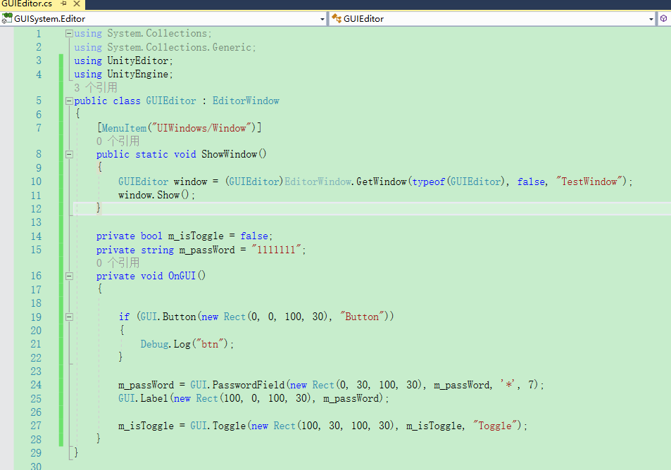Open the GUIEditor class dropdown

click(651, 19)
